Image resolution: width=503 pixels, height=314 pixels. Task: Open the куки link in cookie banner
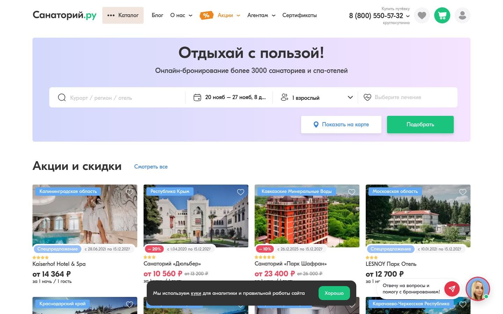click(x=196, y=293)
